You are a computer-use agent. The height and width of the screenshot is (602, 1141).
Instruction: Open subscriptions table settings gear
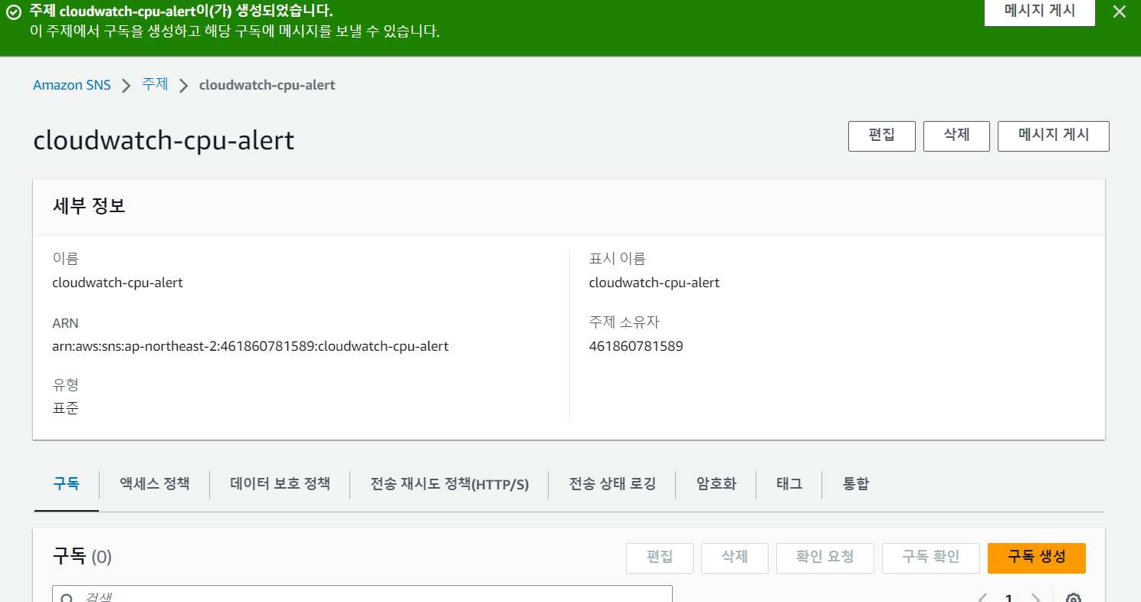pyautogui.click(x=1074, y=597)
